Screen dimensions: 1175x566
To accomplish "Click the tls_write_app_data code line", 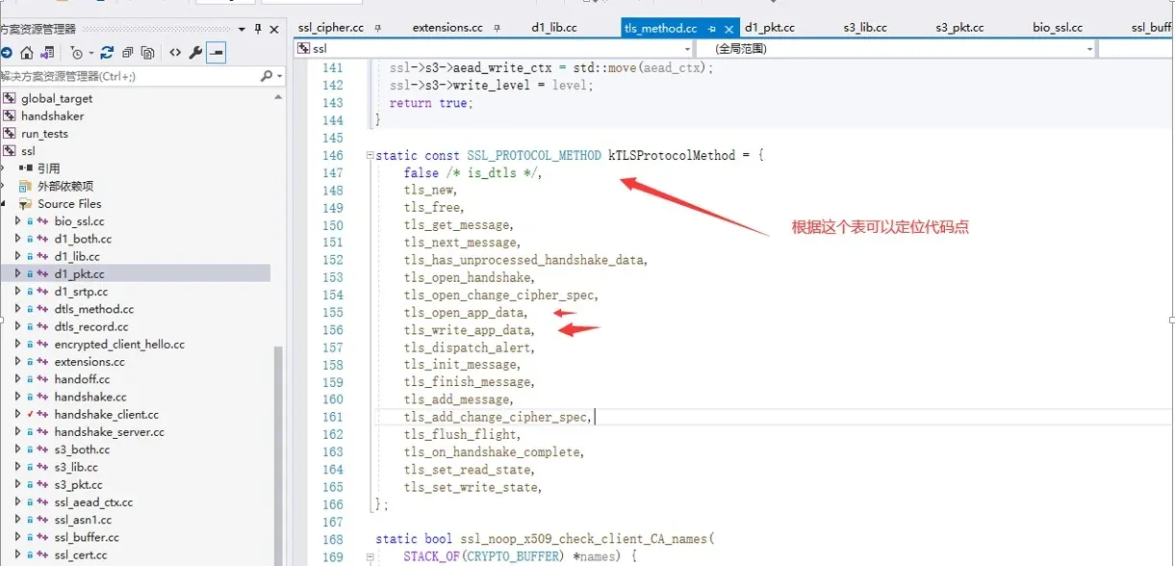I will tap(469, 330).
